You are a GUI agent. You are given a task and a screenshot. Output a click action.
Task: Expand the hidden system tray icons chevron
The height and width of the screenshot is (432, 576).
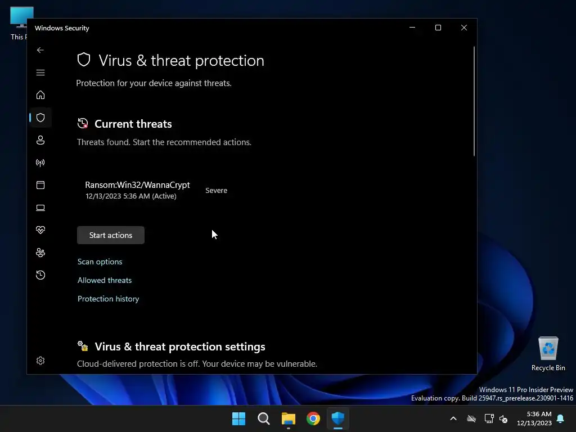pos(453,418)
